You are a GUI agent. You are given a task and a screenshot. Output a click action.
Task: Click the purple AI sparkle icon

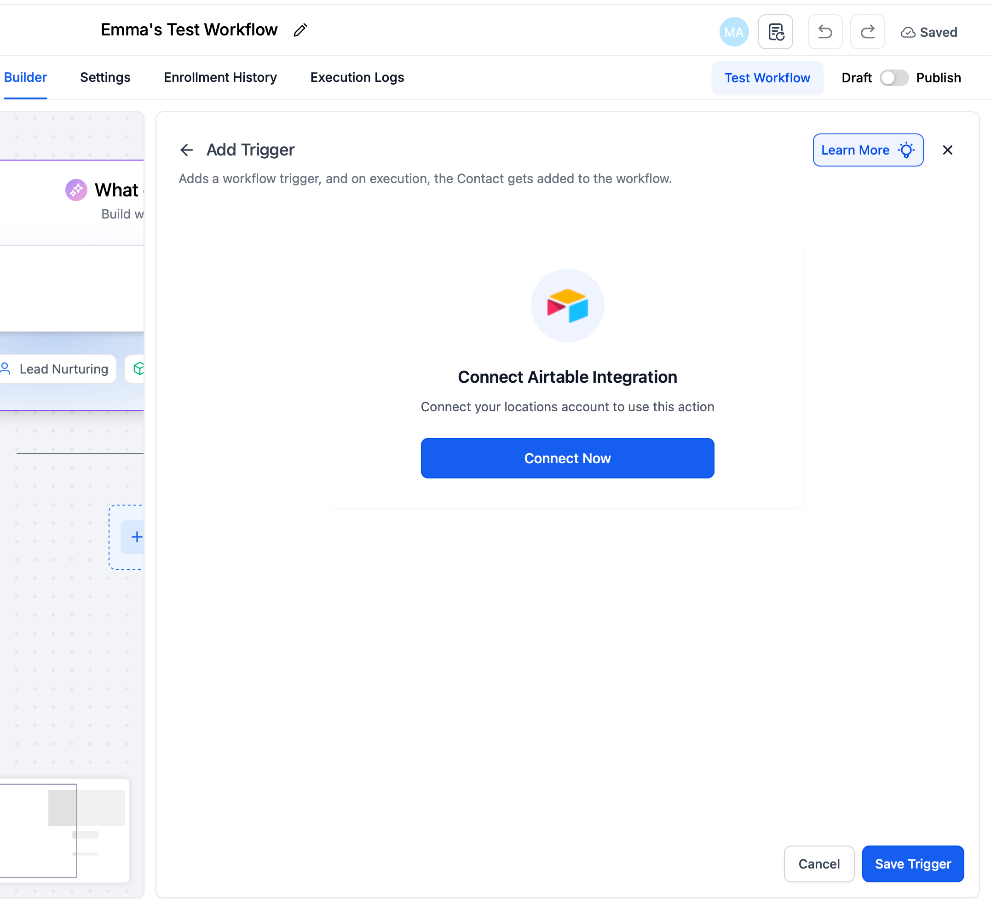point(76,190)
